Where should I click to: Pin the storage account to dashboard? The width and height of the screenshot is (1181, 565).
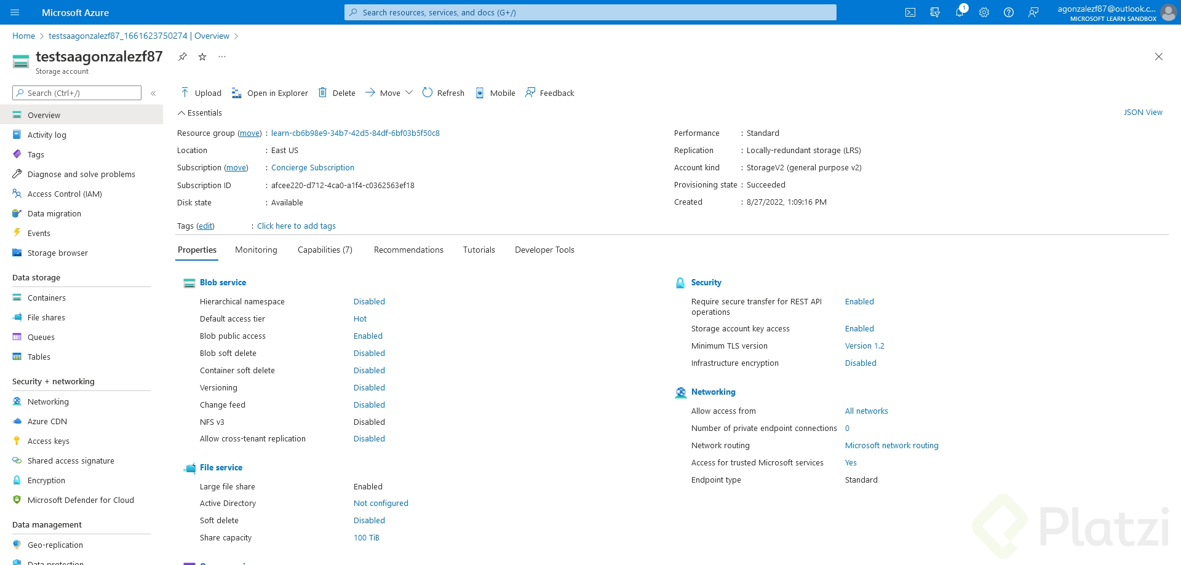point(183,57)
